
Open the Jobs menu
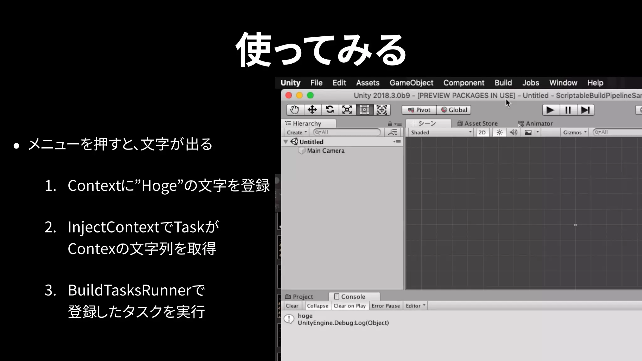point(531,83)
